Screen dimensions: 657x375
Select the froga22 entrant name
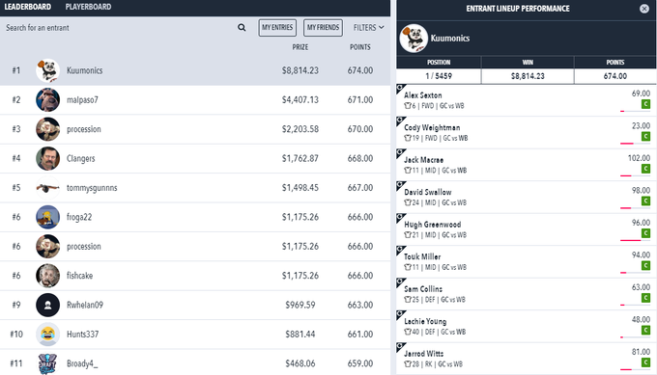click(79, 217)
